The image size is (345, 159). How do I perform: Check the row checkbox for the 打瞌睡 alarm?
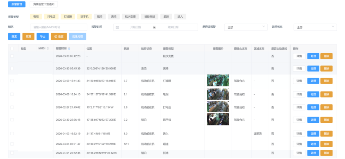click(x=12, y=81)
